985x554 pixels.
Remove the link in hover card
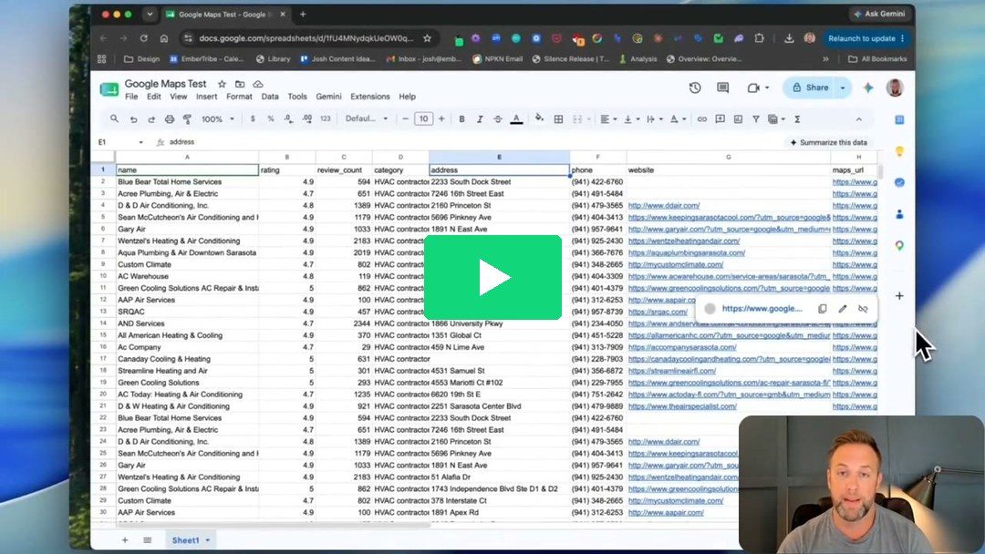pos(863,309)
